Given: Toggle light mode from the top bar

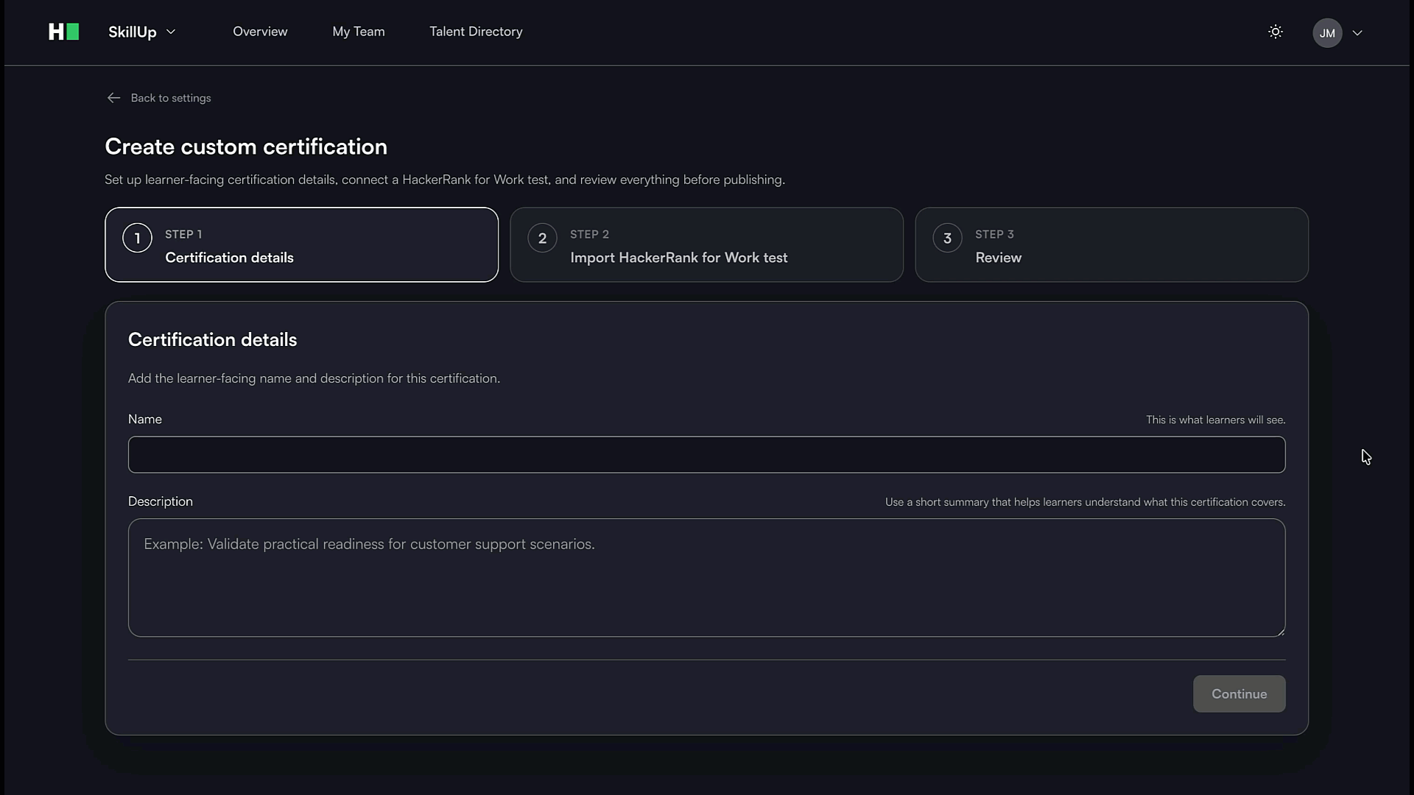Looking at the screenshot, I should coord(1276,32).
